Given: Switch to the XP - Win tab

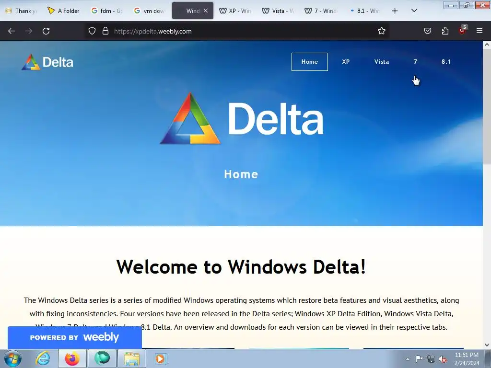Looking at the screenshot, I should (235, 11).
